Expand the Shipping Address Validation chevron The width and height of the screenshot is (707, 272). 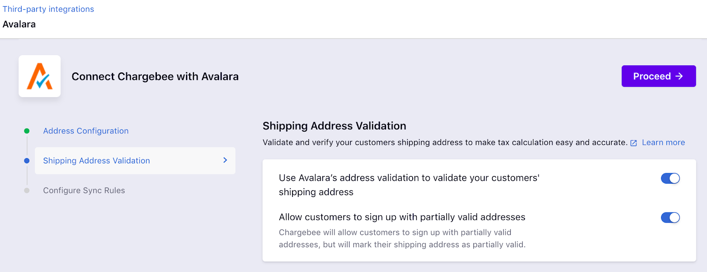tap(225, 160)
